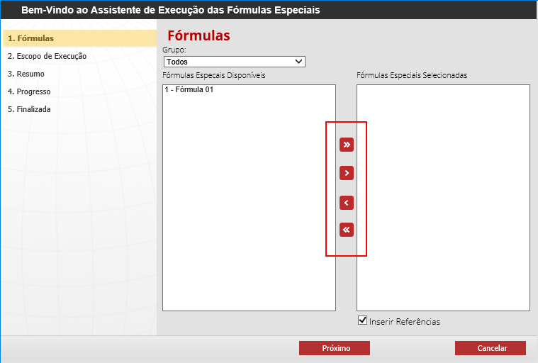Screen dimensions: 538x363
Task: Move all formulas to selected list
Action: 347,145
